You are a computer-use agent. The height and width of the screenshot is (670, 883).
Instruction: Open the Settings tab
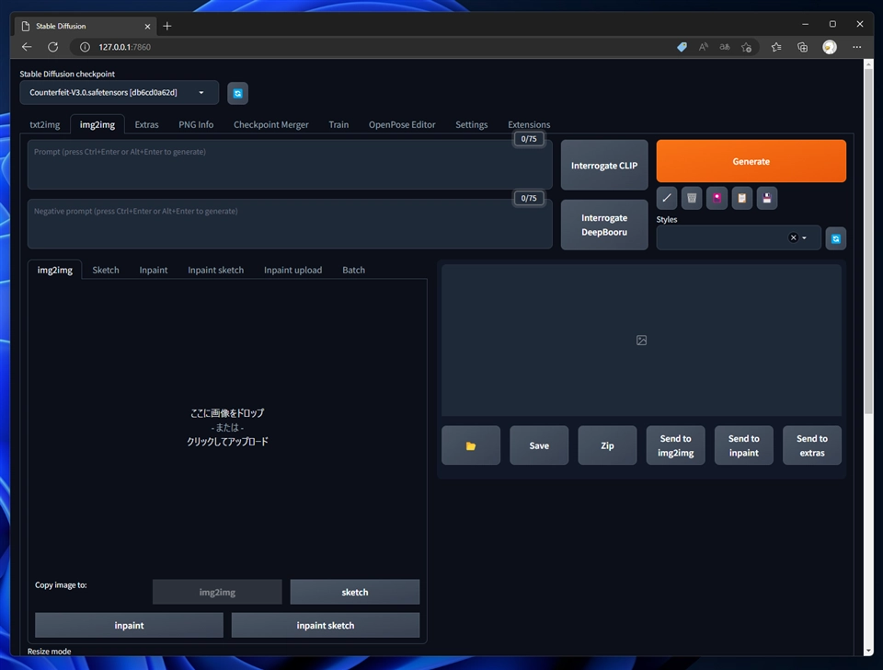click(x=471, y=124)
